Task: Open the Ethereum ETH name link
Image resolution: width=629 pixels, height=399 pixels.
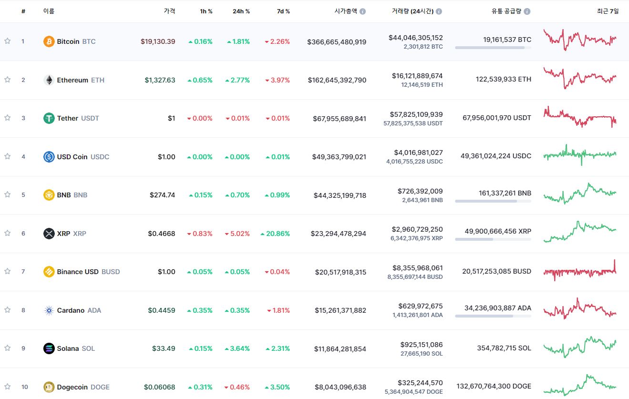Action: point(81,80)
